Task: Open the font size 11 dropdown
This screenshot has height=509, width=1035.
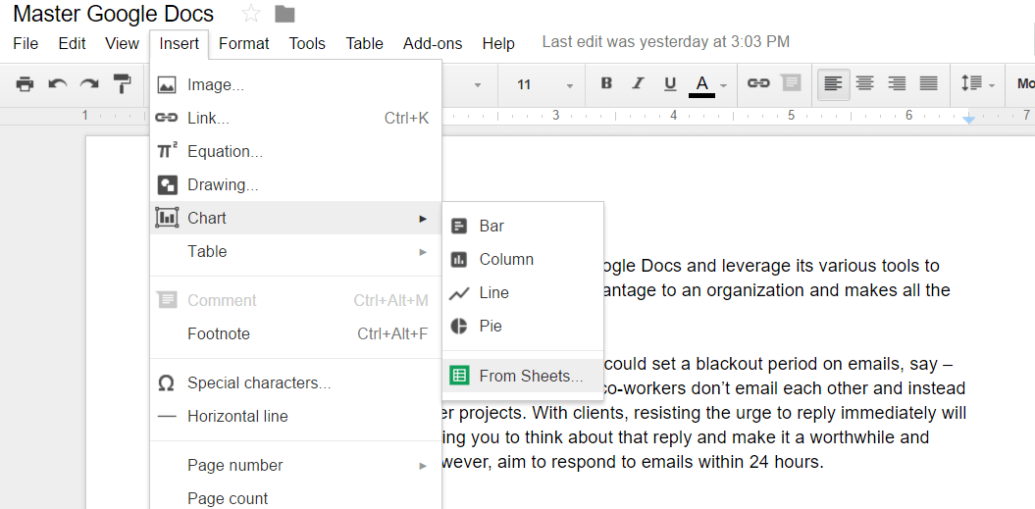Action: [544, 84]
